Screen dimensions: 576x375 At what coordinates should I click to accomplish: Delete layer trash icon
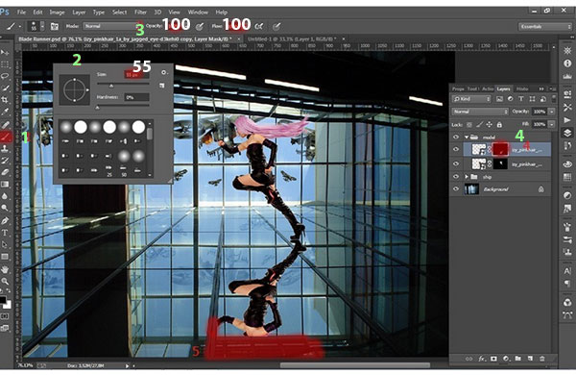pyautogui.click(x=542, y=359)
